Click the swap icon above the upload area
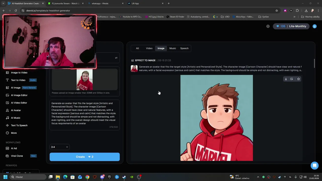Viewport: 322px width, 181px height. click(x=116, y=58)
